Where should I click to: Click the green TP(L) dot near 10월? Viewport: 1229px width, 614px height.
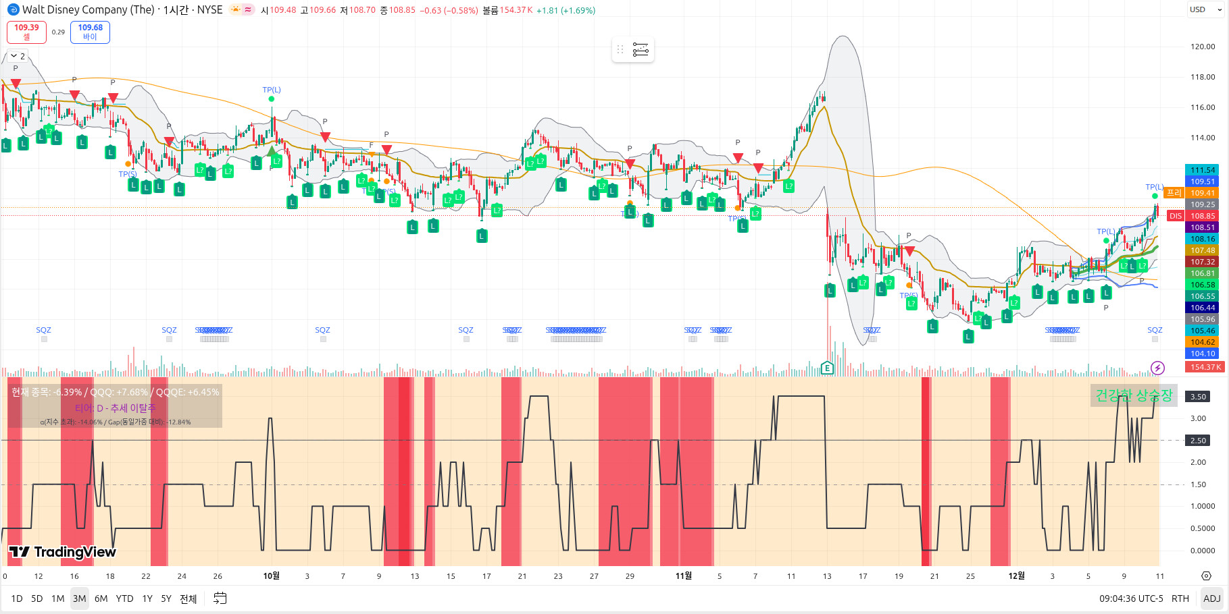point(272,99)
